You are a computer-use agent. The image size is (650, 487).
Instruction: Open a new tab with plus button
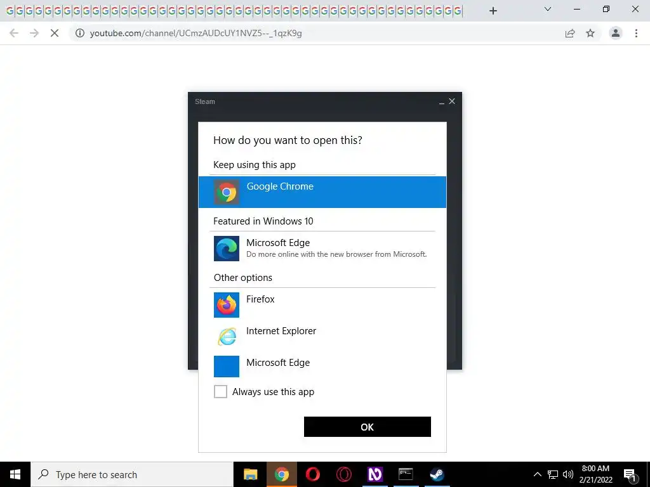[493, 11]
